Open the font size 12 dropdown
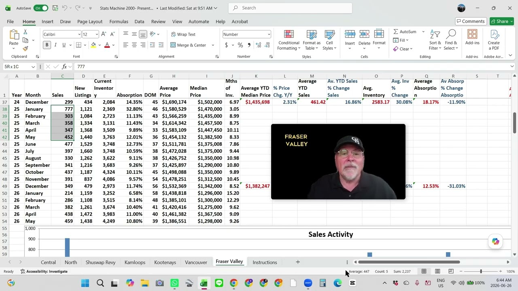Image resolution: width=518 pixels, height=291 pixels. [96, 34]
